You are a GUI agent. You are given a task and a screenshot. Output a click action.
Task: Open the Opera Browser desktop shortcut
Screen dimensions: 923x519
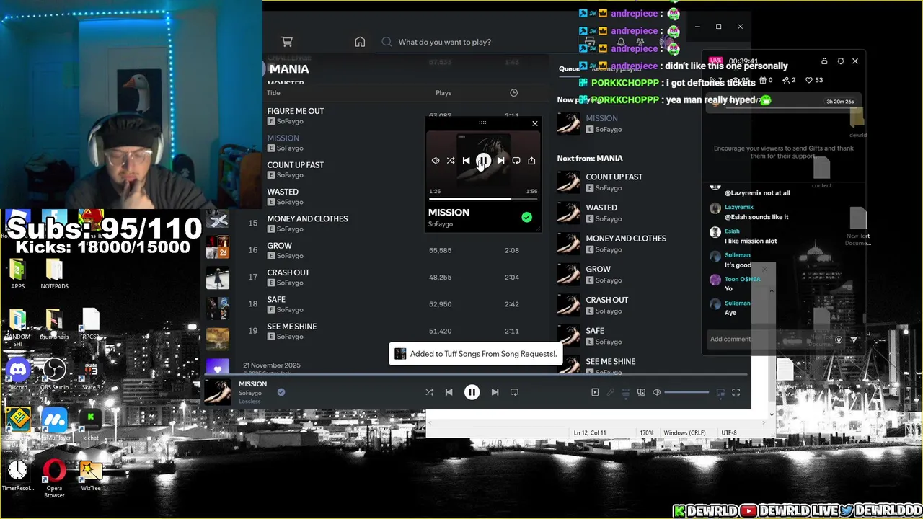54,479
